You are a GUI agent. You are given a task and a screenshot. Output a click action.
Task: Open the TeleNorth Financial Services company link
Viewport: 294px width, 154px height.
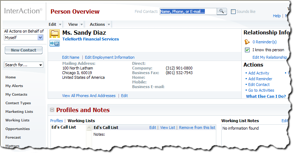coord(91,39)
